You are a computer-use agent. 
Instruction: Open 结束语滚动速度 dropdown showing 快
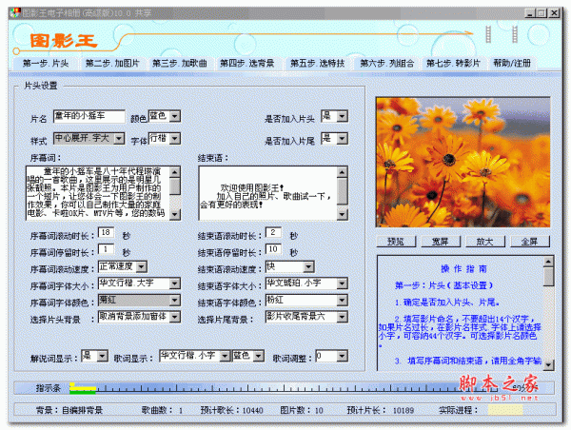point(308,267)
